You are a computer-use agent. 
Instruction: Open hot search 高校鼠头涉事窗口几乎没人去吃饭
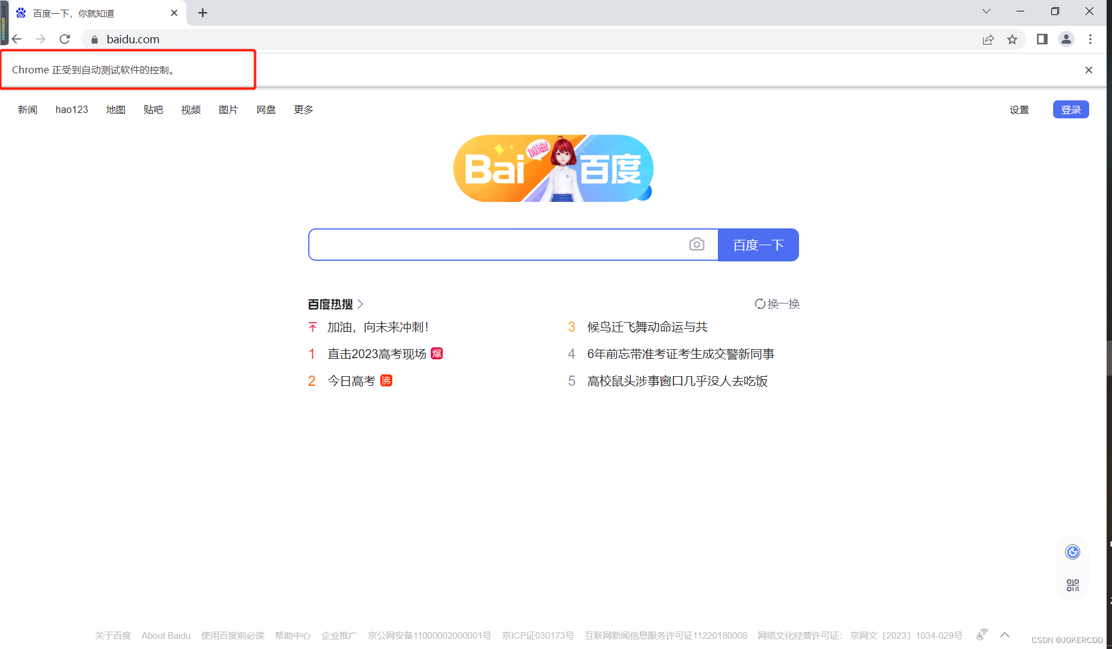point(678,381)
